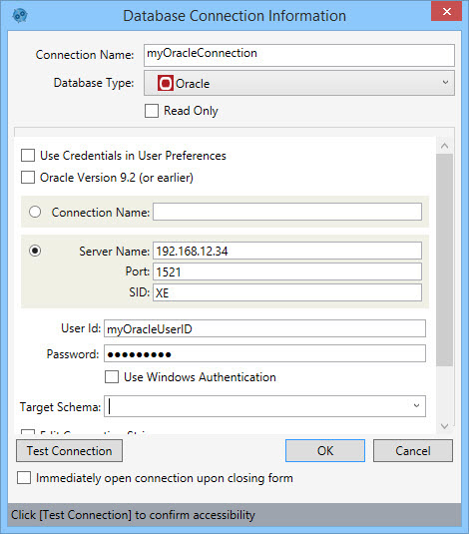
Task: Enable Use Windows Authentication checkbox
Action: 112,377
